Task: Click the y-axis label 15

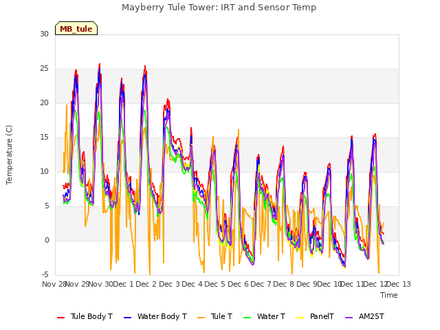Action: [x=44, y=137]
